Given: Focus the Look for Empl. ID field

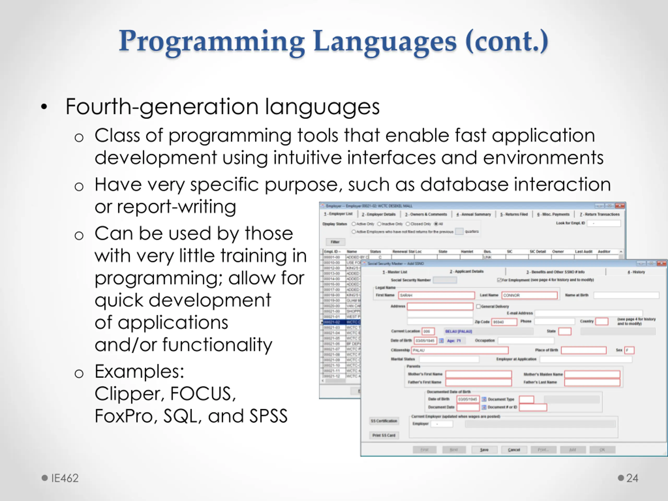Looking at the screenshot, I should [604, 223].
